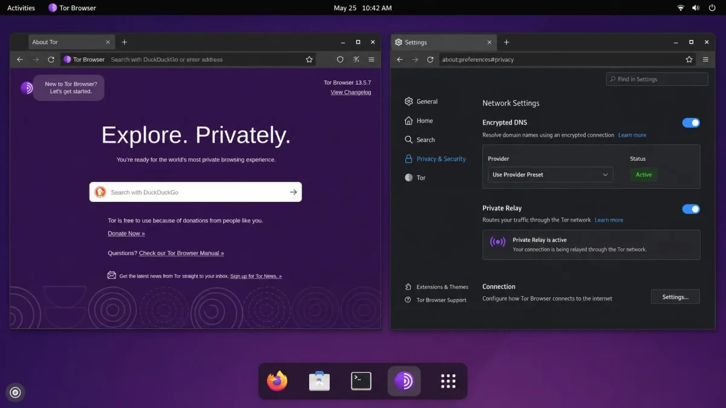Viewport: 726px width, 408px height.
Task: Open new tab in About Tor window
Action: coord(125,42)
